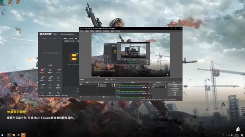This screenshot has width=245, height=137.
Task: Click the OBS circular icon in the taskbar
Action: pos(9,135)
